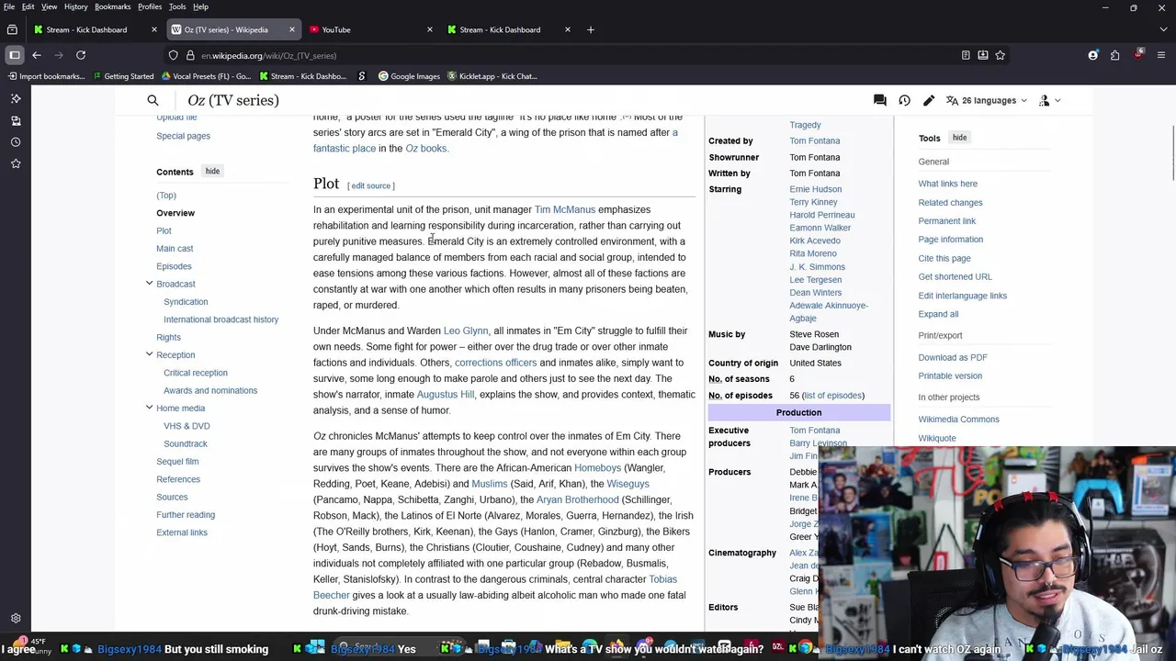The image size is (1176, 661).
Task: Edit the article with pencil icon
Action: click(x=929, y=100)
